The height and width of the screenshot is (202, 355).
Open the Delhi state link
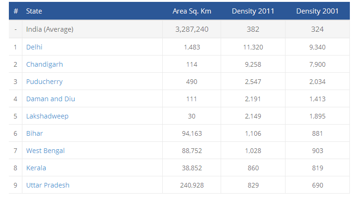coord(34,47)
